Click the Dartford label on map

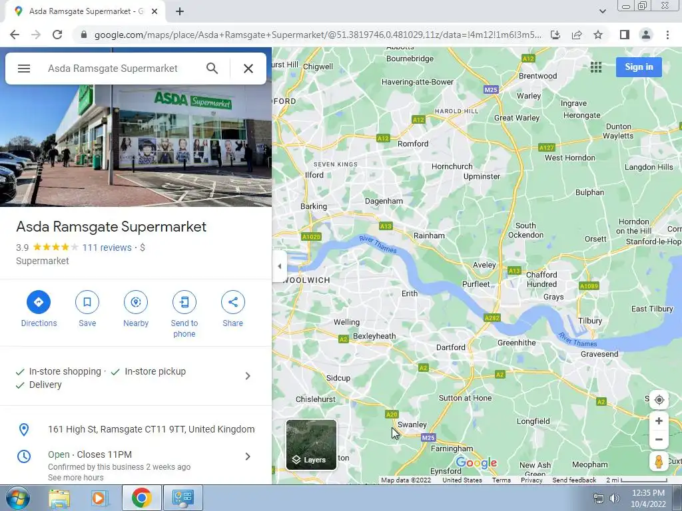coord(451,347)
